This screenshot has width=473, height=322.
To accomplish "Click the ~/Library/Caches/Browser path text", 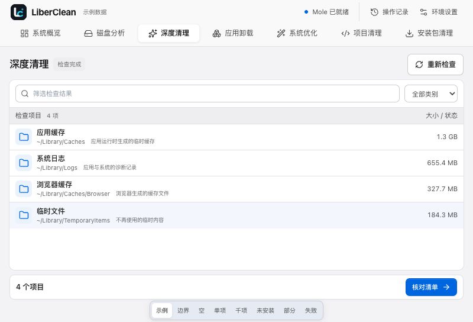I will [73, 194].
